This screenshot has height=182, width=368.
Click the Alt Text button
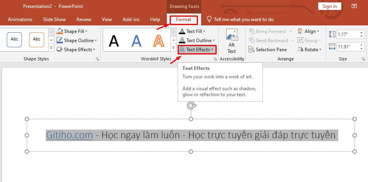(232, 41)
